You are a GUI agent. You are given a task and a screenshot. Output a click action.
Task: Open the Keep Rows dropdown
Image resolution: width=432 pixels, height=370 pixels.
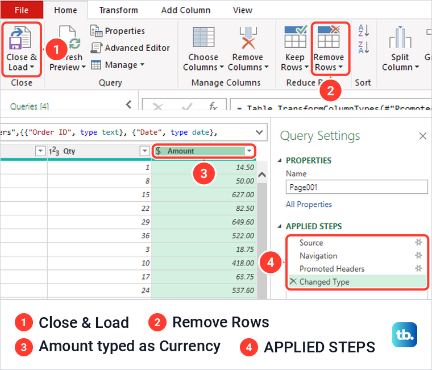click(x=306, y=67)
